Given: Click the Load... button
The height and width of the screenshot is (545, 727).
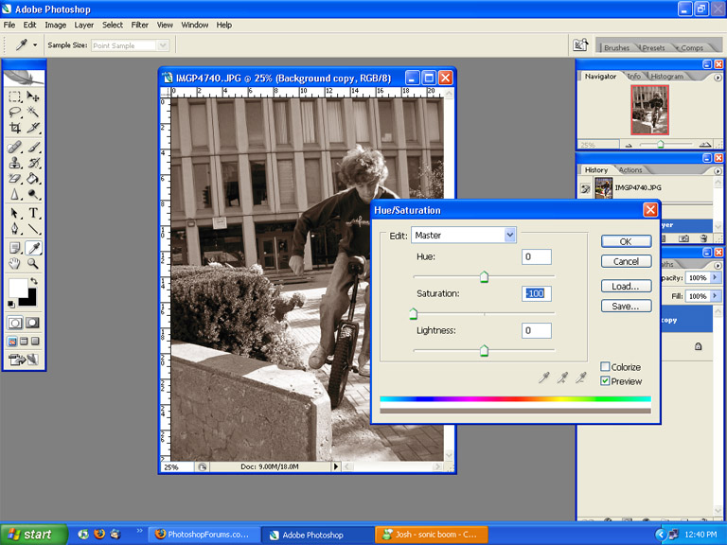Looking at the screenshot, I should tap(626, 286).
